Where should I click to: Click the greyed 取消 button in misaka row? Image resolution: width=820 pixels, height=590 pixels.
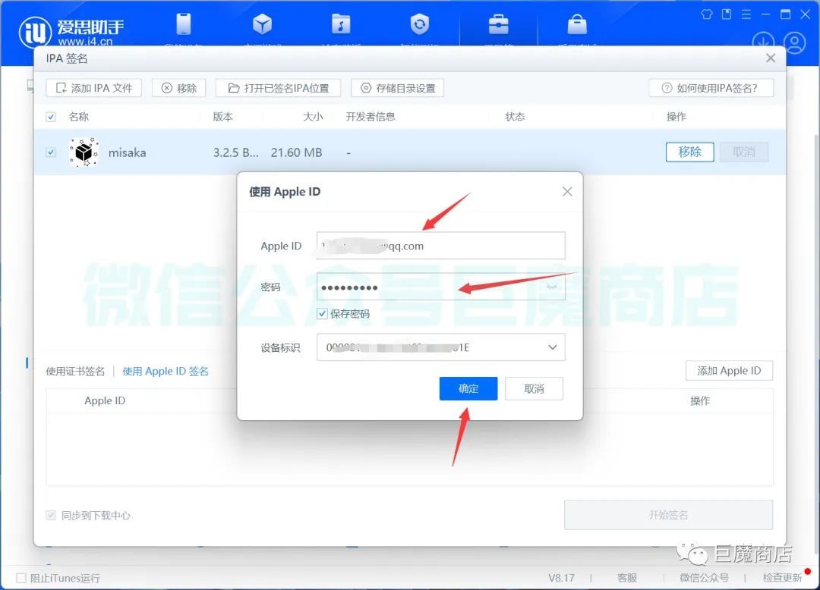[743, 152]
